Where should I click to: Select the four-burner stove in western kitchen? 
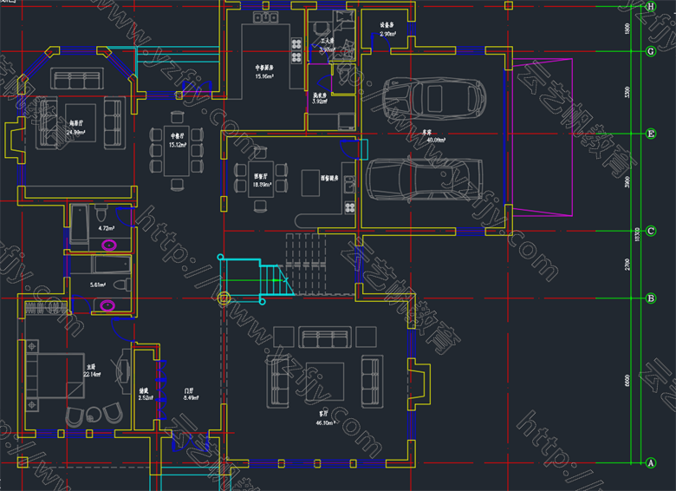pyautogui.click(x=349, y=208)
